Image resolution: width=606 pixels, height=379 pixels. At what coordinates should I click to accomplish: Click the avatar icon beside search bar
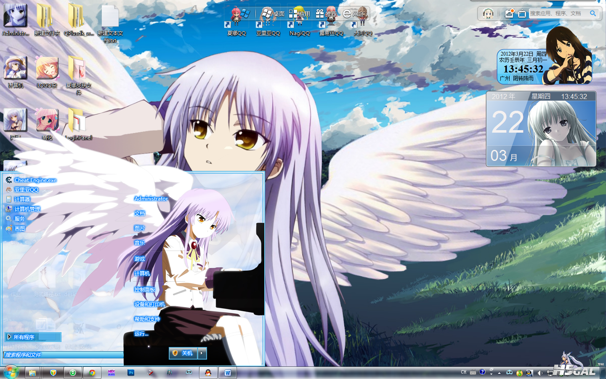click(x=488, y=14)
